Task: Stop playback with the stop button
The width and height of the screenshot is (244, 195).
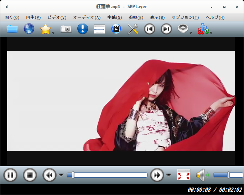Action: tap(30, 175)
